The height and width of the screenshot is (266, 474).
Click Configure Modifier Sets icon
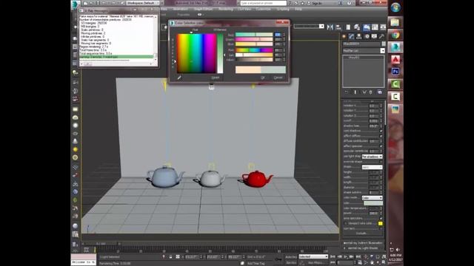click(380, 92)
